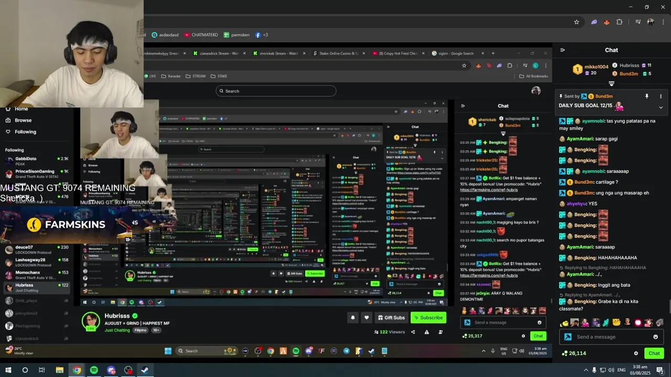
Task: Open the STAKE bookmarks folder
Action: click(219, 76)
